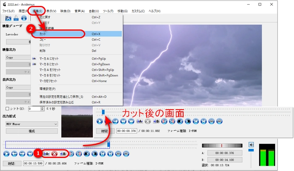Open the 映像(D) menu
This screenshot has width=294, height=171.
[65, 11]
